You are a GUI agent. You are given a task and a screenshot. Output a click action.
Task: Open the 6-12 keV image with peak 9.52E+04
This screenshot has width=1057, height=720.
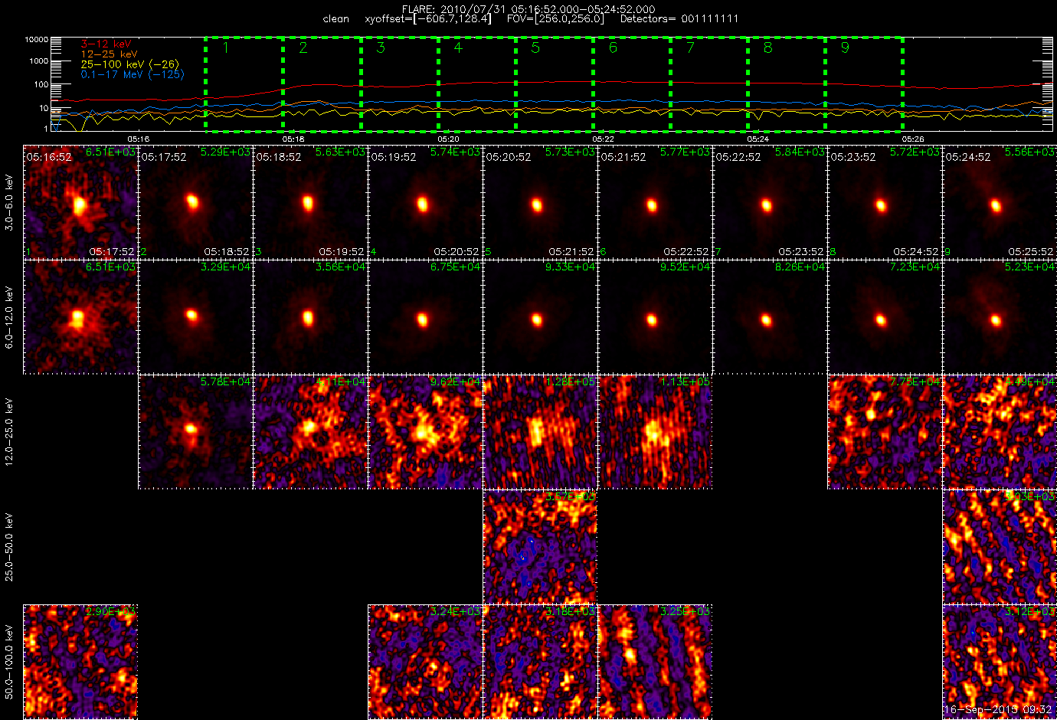[655, 317]
